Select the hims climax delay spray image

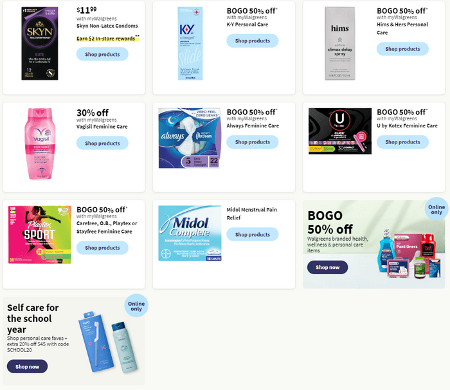coord(340,43)
